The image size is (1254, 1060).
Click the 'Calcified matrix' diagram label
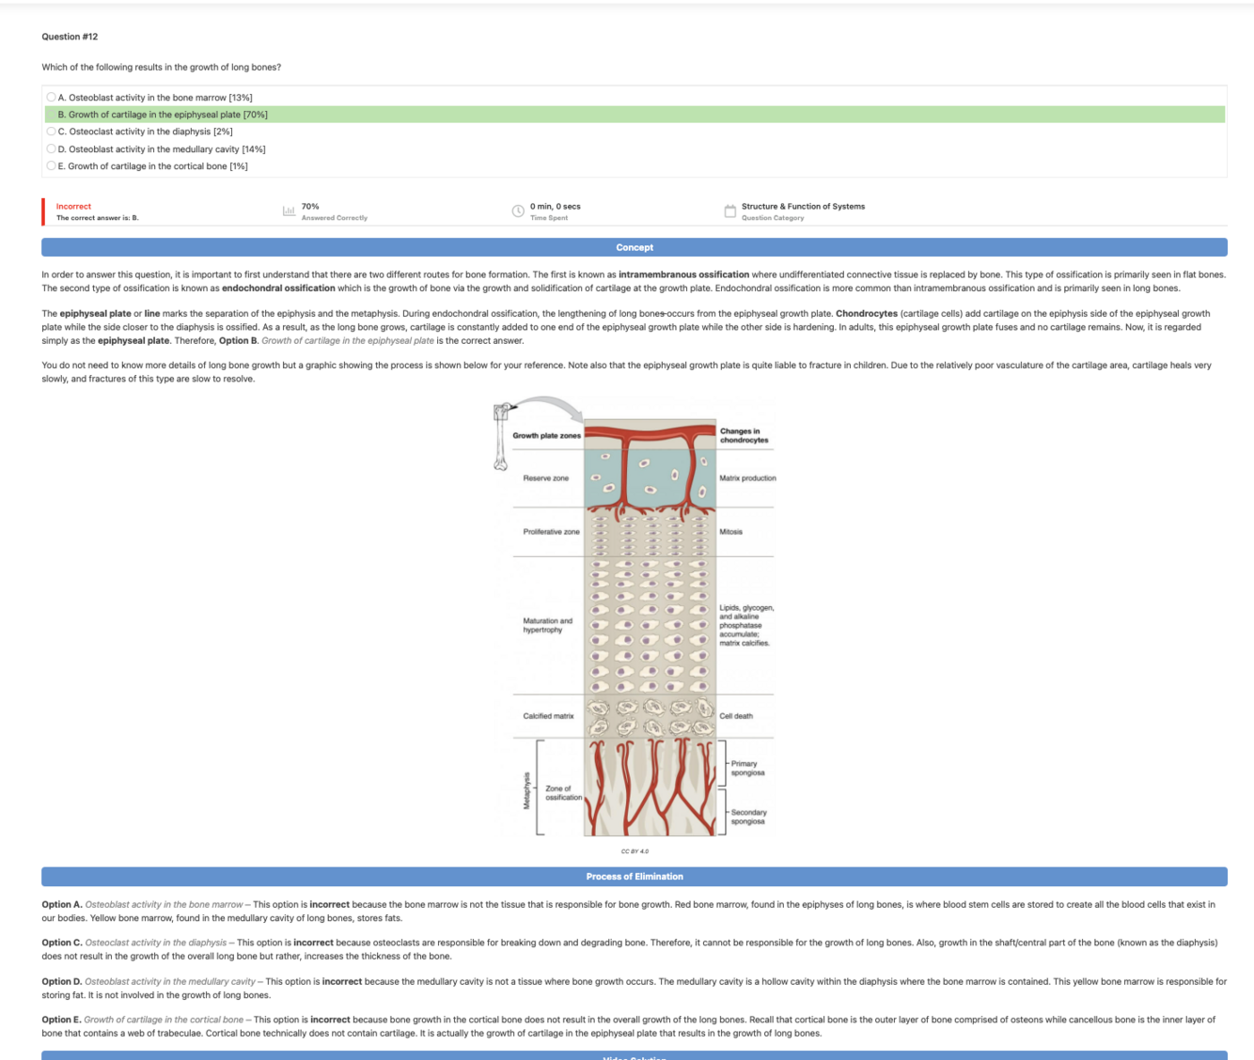pos(548,716)
